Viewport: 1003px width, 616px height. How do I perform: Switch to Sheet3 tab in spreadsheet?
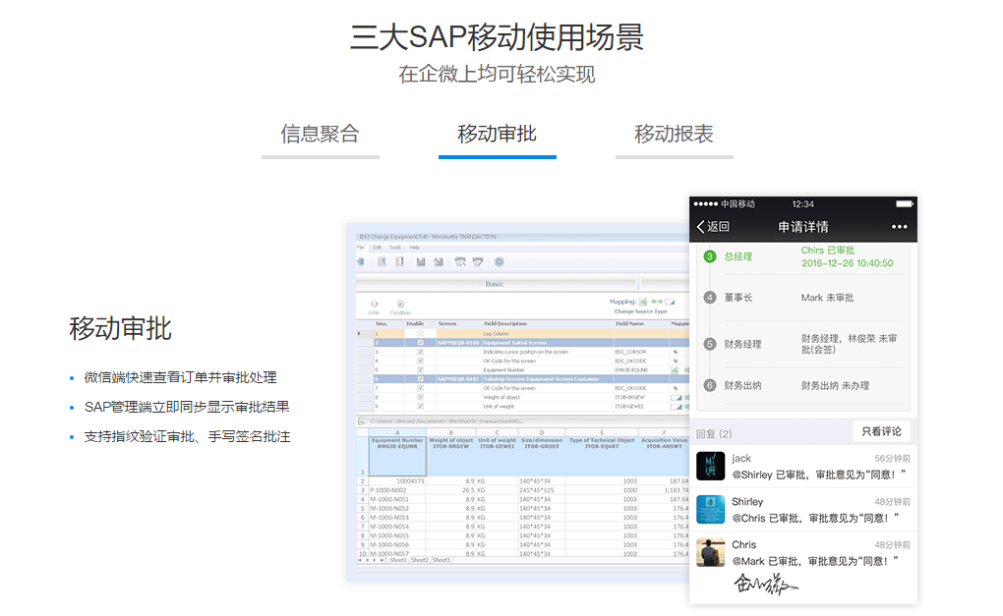pyautogui.click(x=441, y=560)
